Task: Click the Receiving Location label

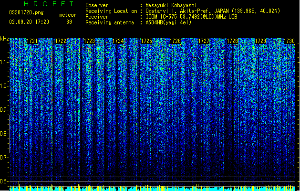Action: coord(111,11)
